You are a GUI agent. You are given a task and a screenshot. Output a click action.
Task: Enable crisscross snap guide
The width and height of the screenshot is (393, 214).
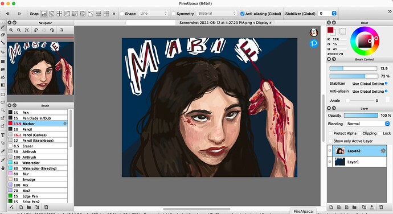[x=59, y=14]
